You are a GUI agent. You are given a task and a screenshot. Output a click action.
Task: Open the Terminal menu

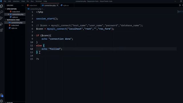[x=39, y=1]
